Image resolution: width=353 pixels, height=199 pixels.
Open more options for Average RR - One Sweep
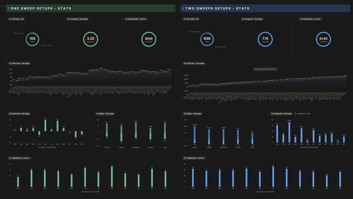point(113,19)
